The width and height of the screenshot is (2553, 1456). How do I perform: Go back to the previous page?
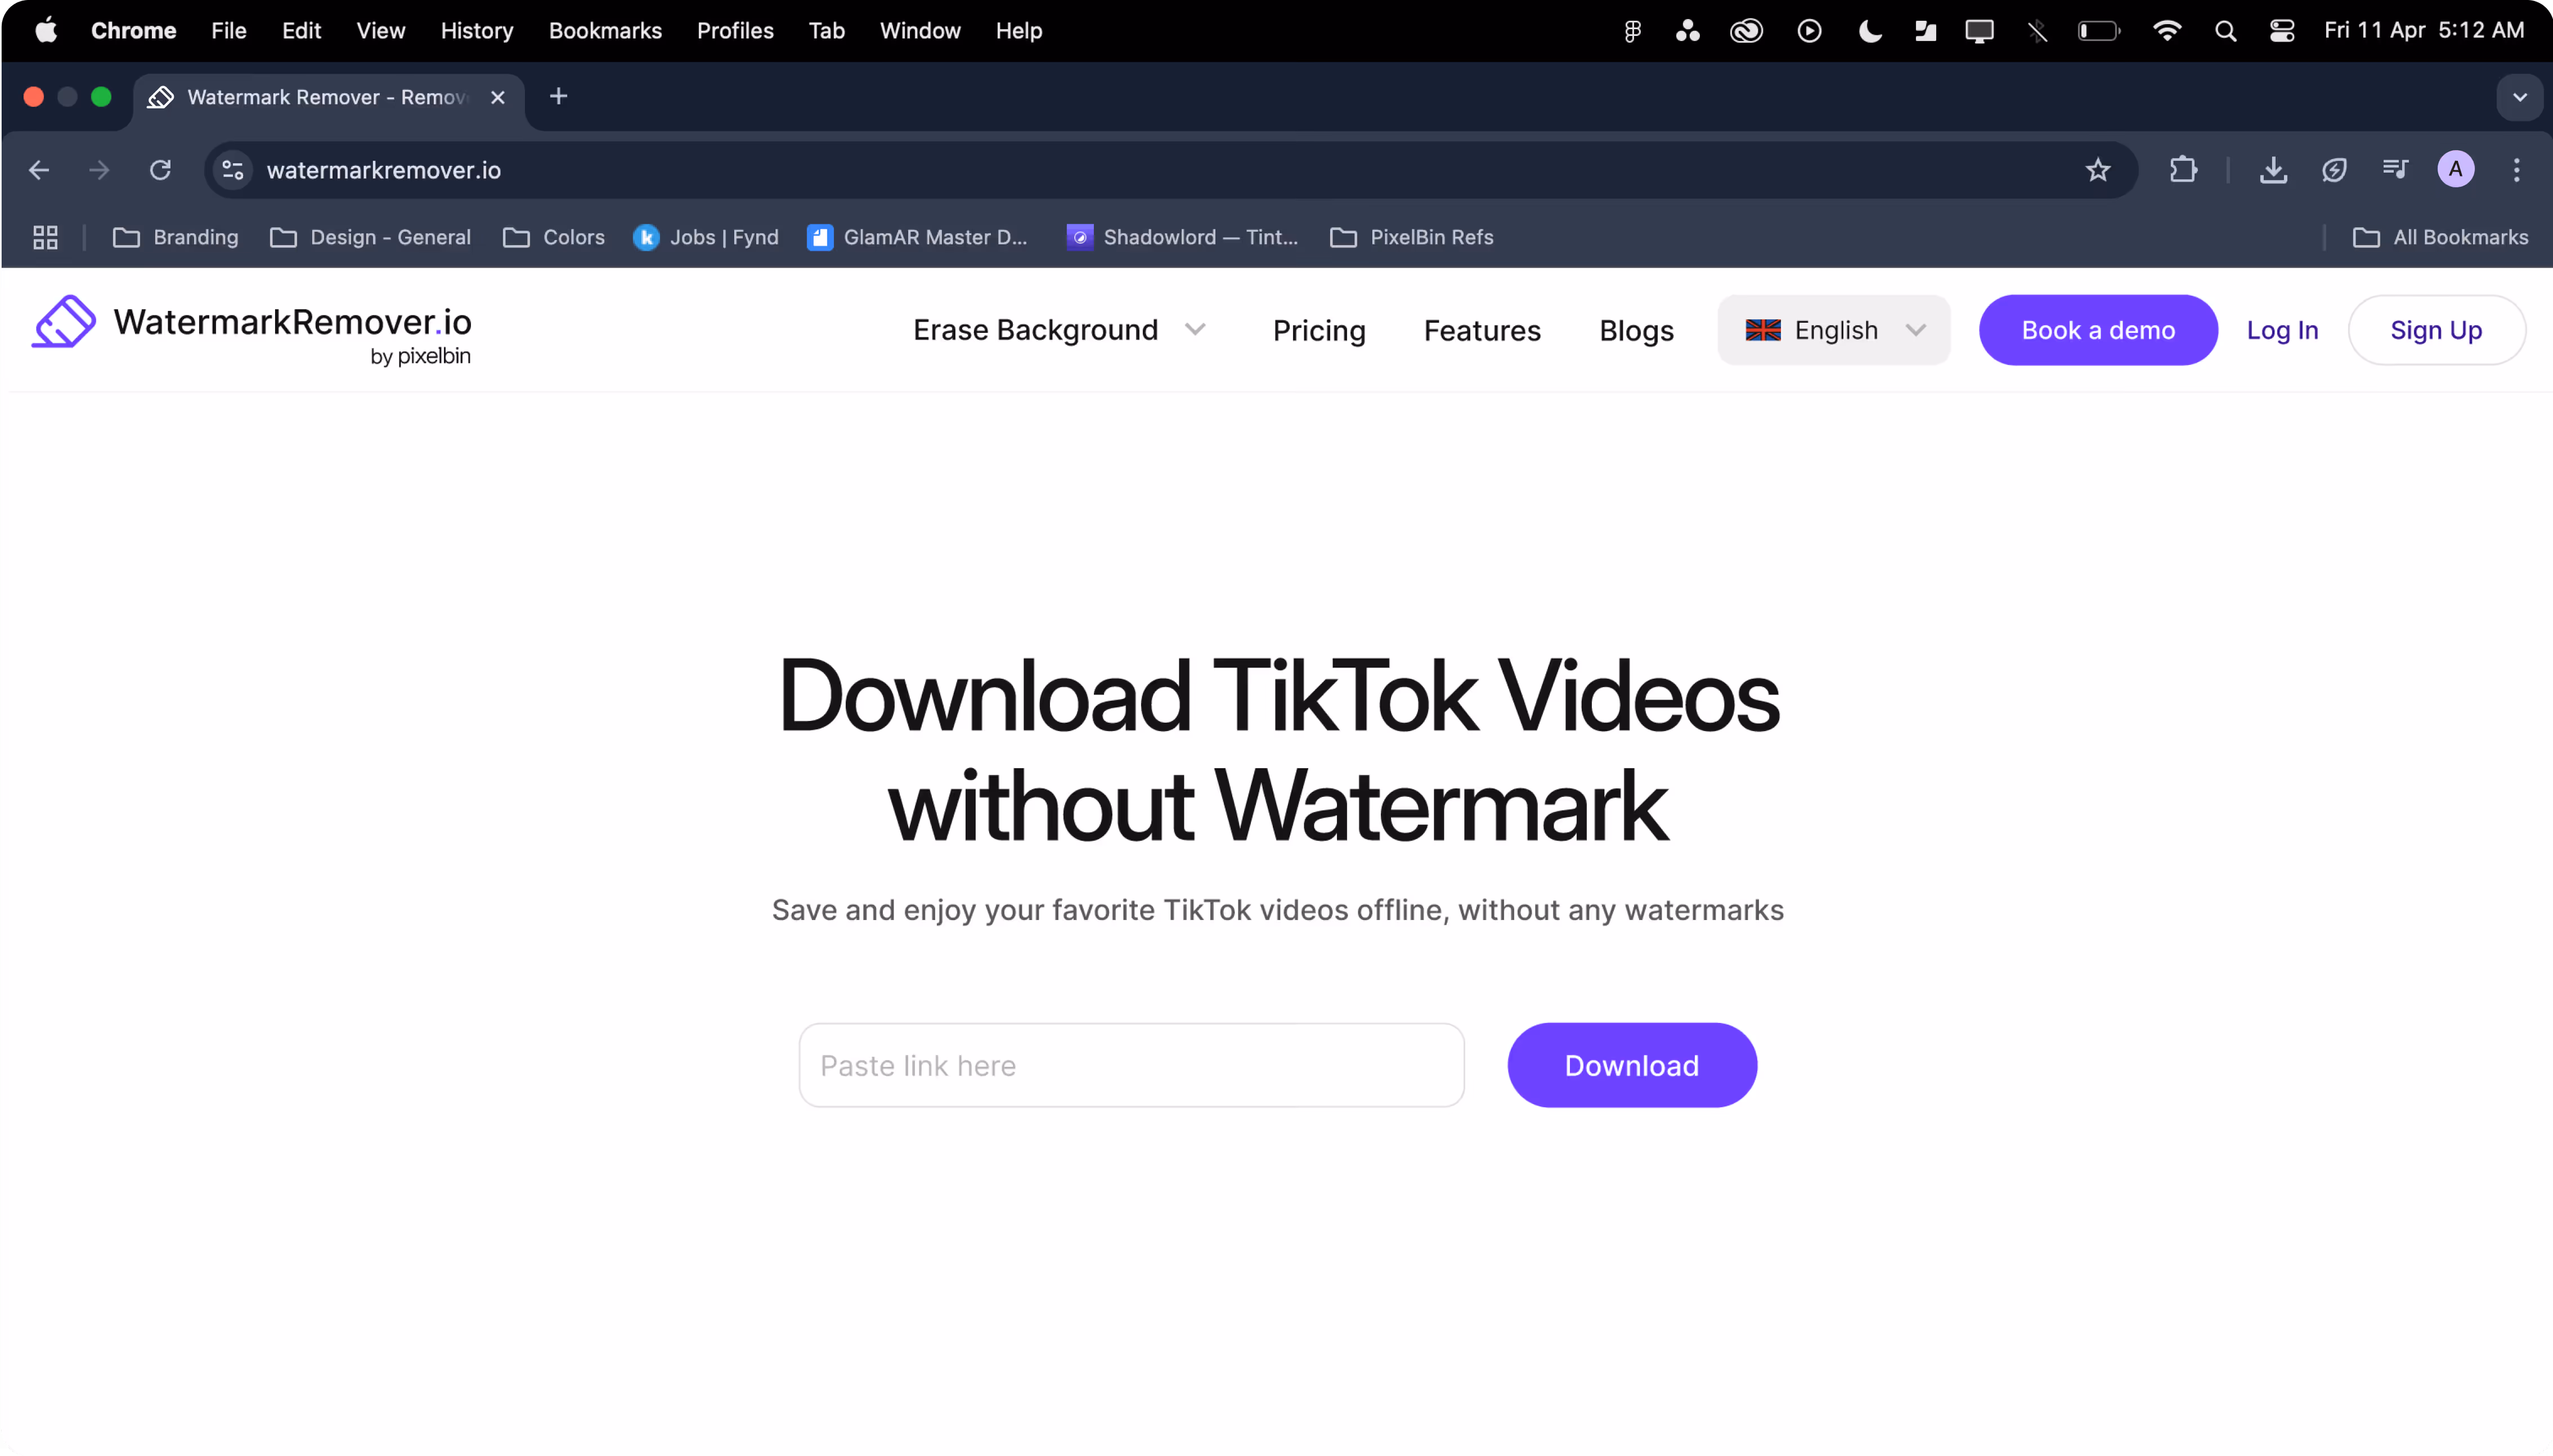pyautogui.click(x=39, y=170)
